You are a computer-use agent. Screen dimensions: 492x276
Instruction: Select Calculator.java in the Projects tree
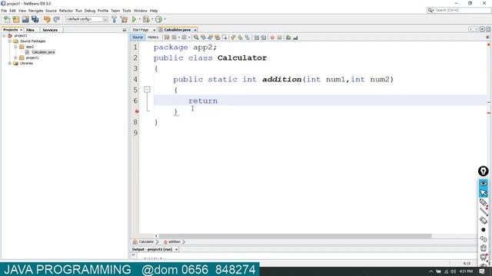tap(43, 52)
